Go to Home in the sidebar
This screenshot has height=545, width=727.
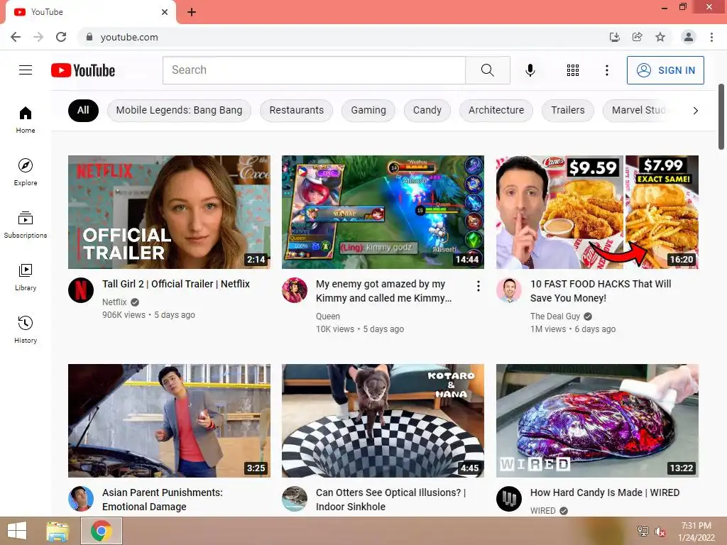coord(26,119)
